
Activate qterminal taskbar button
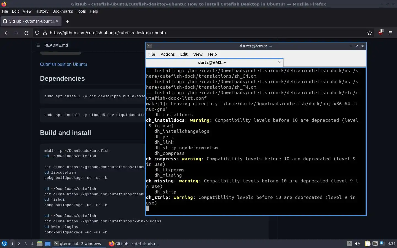click(x=79, y=244)
